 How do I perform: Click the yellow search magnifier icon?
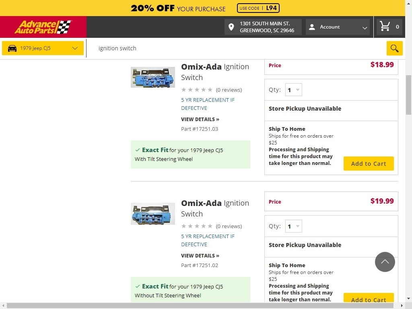394,48
